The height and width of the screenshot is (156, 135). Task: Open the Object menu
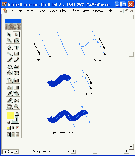point(30,11)
